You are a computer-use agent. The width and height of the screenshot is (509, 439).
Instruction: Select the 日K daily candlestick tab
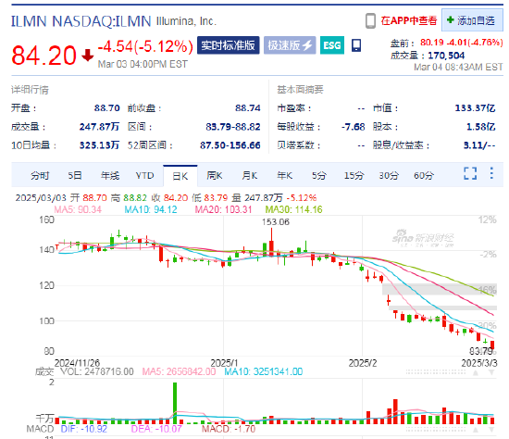click(180, 176)
